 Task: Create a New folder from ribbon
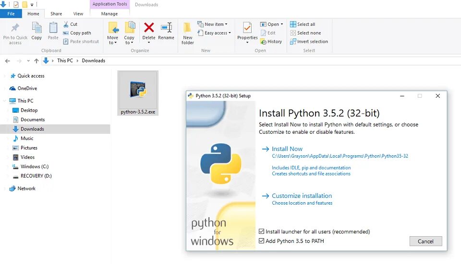tap(187, 33)
